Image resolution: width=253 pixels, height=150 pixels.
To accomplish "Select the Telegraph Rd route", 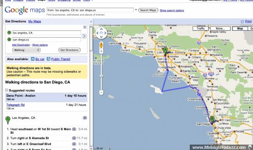I will click(x=16, y=105).
